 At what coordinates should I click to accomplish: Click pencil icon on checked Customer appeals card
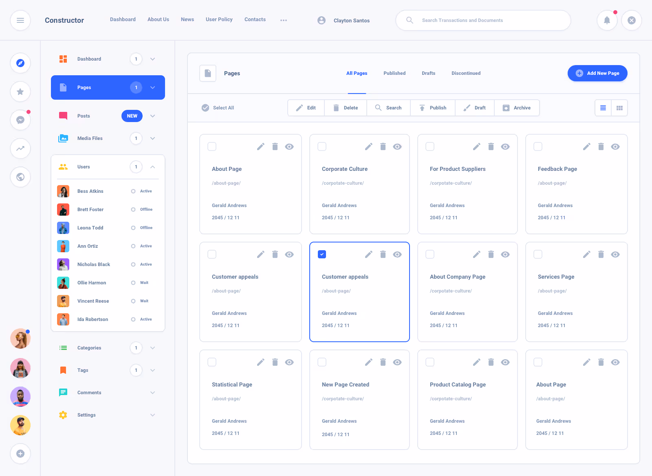pyautogui.click(x=369, y=254)
